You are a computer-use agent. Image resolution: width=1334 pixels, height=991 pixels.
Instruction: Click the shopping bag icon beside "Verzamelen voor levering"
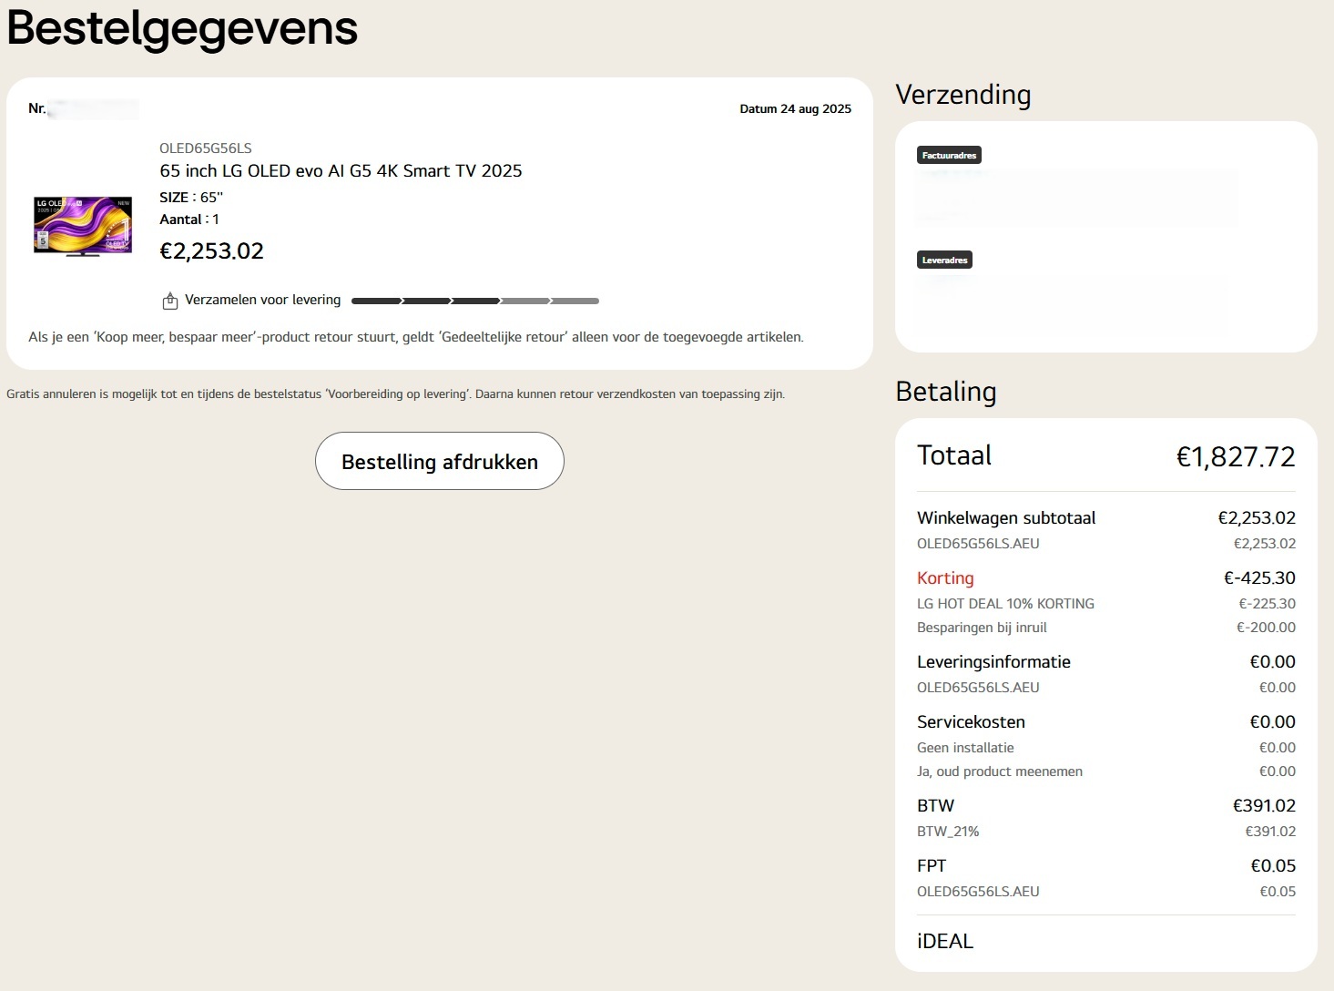[169, 301]
